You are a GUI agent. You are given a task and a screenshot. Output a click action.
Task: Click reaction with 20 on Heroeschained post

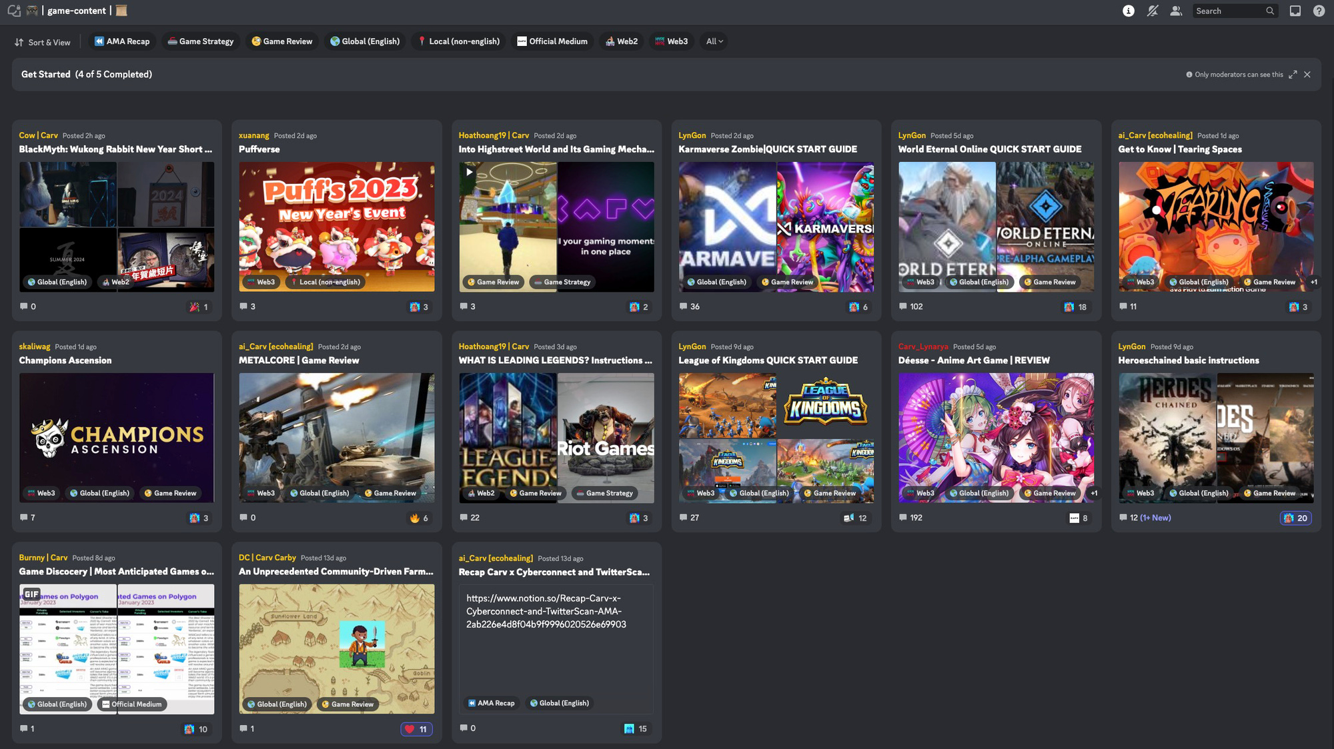(1295, 518)
